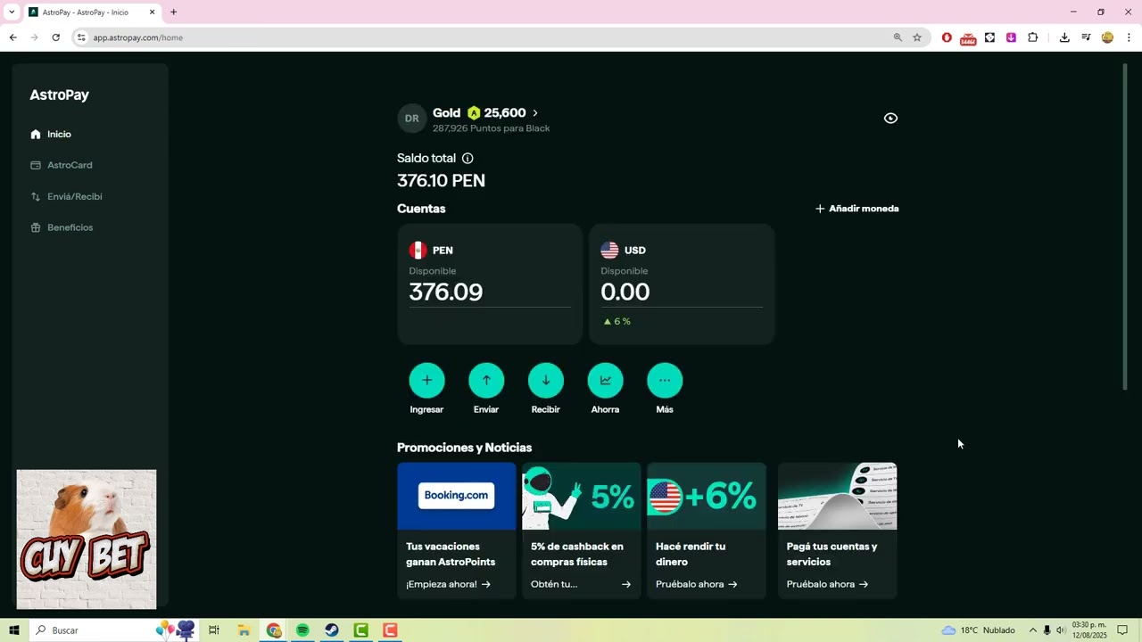Image resolution: width=1142 pixels, height=642 pixels.
Task: Reload the page
Action: [55, 37]
